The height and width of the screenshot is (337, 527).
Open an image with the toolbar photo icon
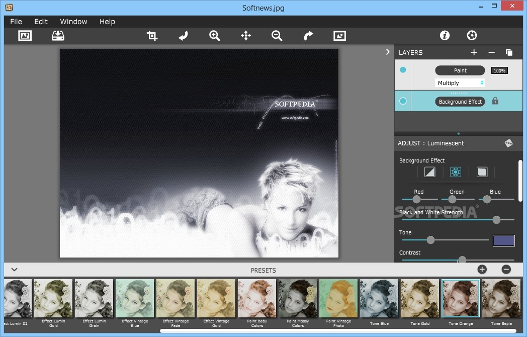(25, 36)
